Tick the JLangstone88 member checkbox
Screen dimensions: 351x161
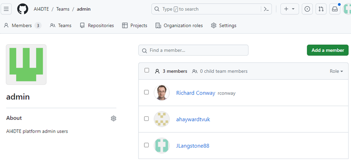click(x=147, y=145)
